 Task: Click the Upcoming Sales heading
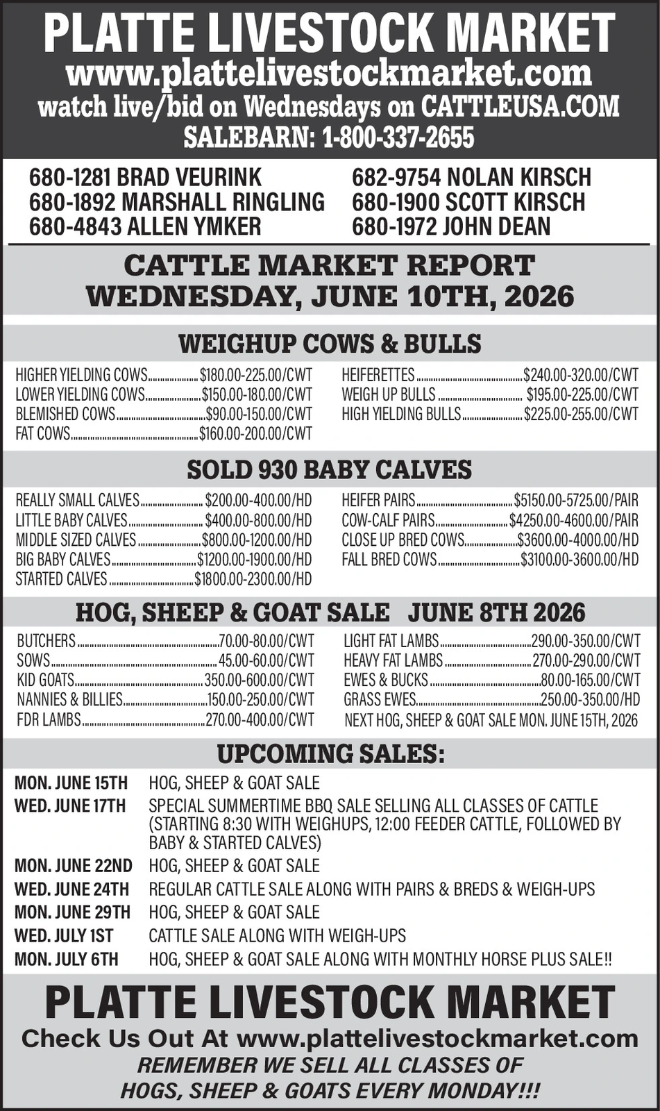tap(330, 754)
